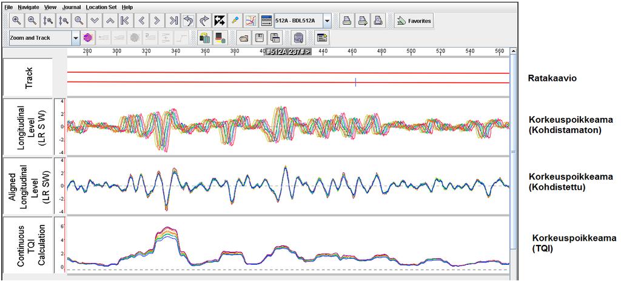Click the zoom in magnifier icon

pyautogui.click(x=16, y=21)
